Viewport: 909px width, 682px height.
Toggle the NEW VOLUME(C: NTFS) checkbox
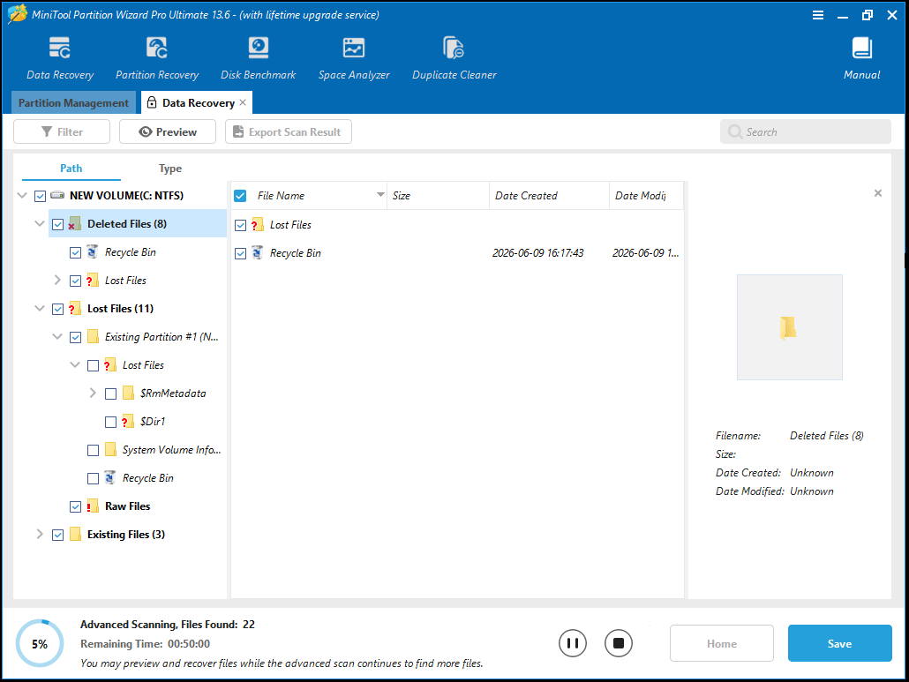(40, 196)
